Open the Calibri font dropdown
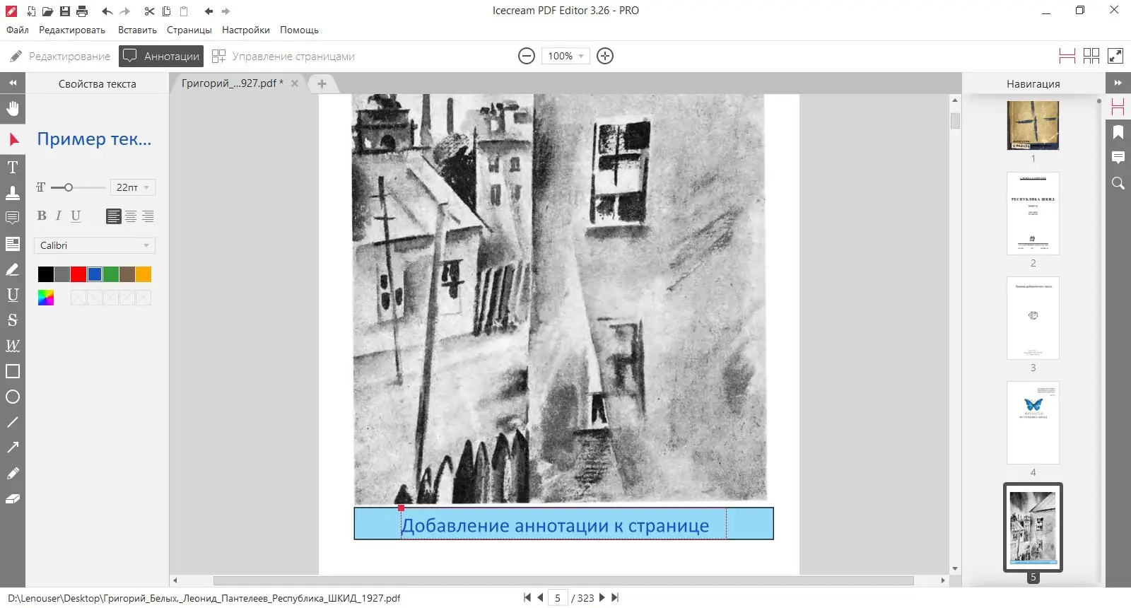Viewport: 1131px width, 608px height. [95, 245]
